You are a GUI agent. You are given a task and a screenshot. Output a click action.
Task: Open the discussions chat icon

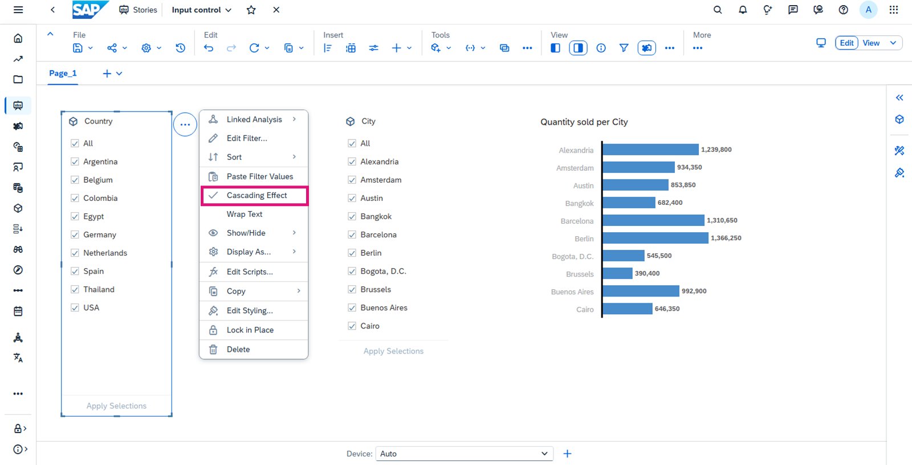(793, 10)
